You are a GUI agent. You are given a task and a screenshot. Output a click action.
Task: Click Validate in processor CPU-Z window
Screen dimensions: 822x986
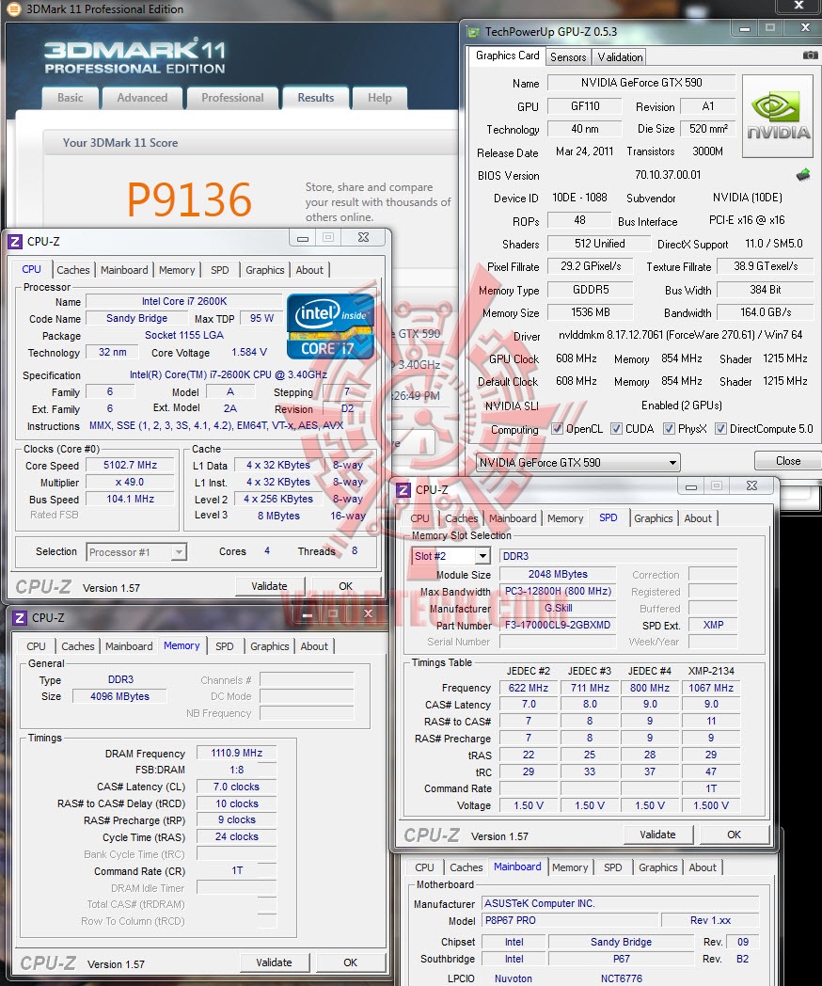click(270, 586)
